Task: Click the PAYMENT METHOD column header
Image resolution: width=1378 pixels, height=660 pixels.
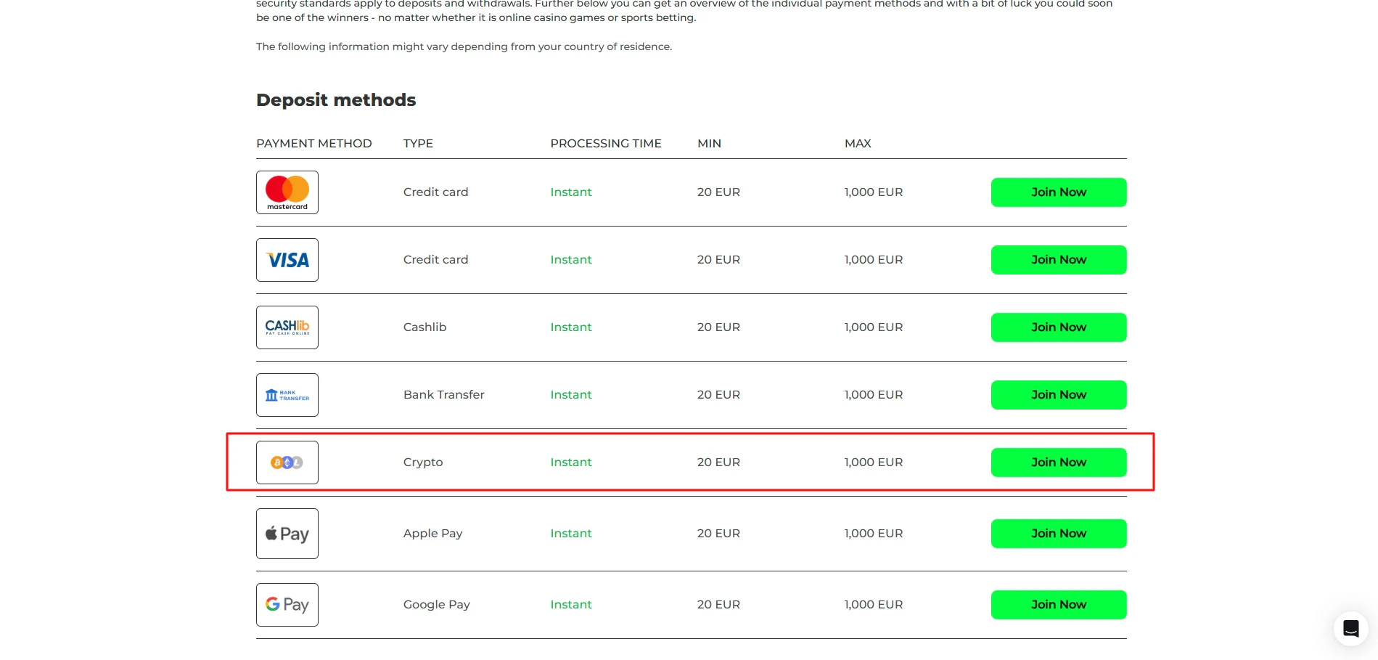Action: click(313, 144)
